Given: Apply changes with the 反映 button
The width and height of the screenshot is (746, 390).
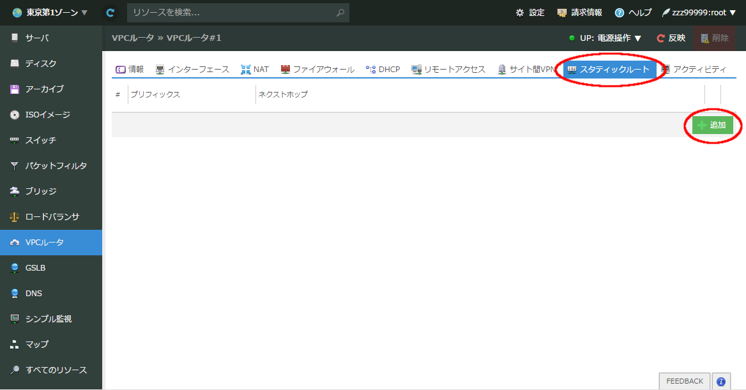Looking at the screenshot, I should tap(671, 38).
